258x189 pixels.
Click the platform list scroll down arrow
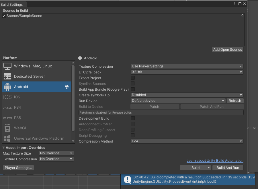(x=73, y=141)
